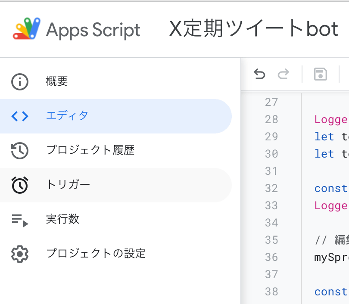Click the code brackets editor icon

tap(20, 116)
